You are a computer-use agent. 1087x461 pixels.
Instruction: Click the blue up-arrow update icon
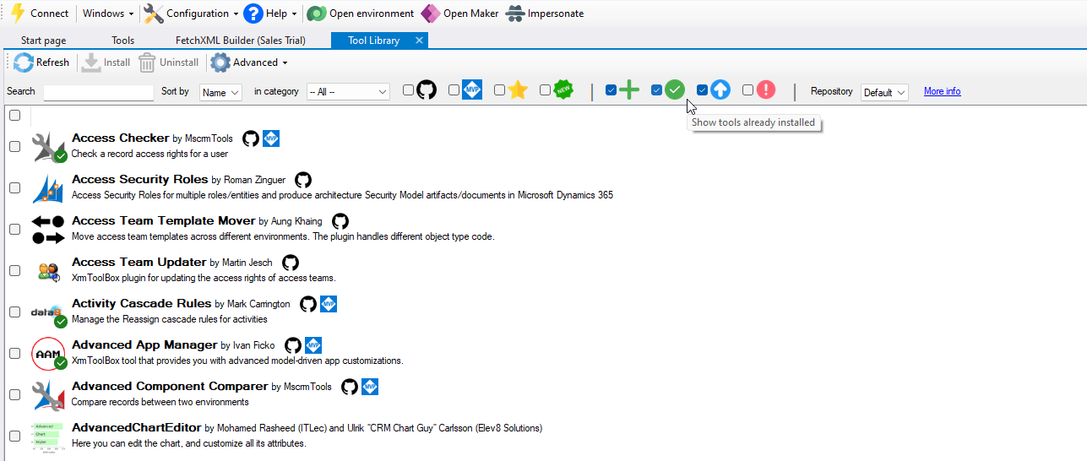(720, 89)
